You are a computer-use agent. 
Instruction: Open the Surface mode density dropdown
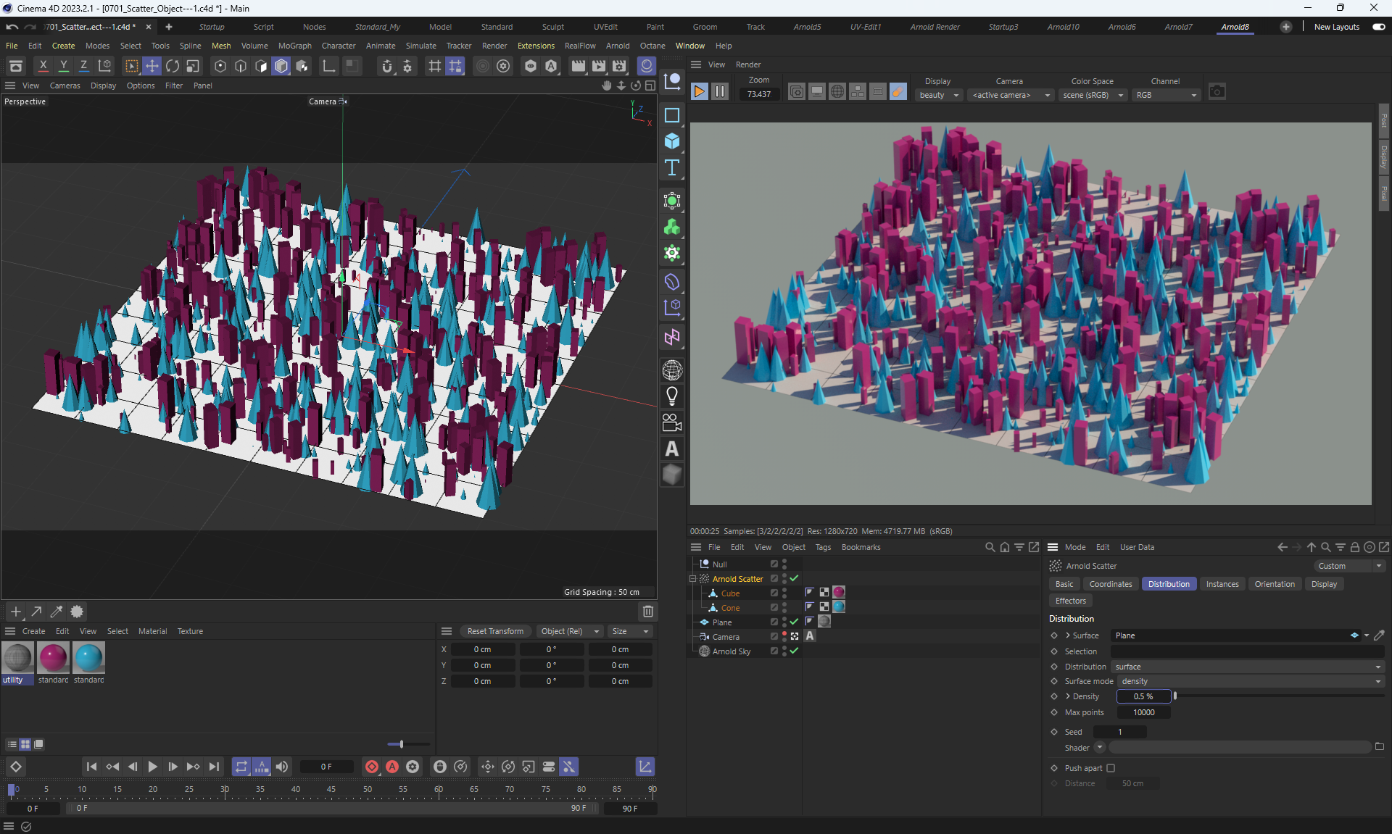coord(1250,681)
